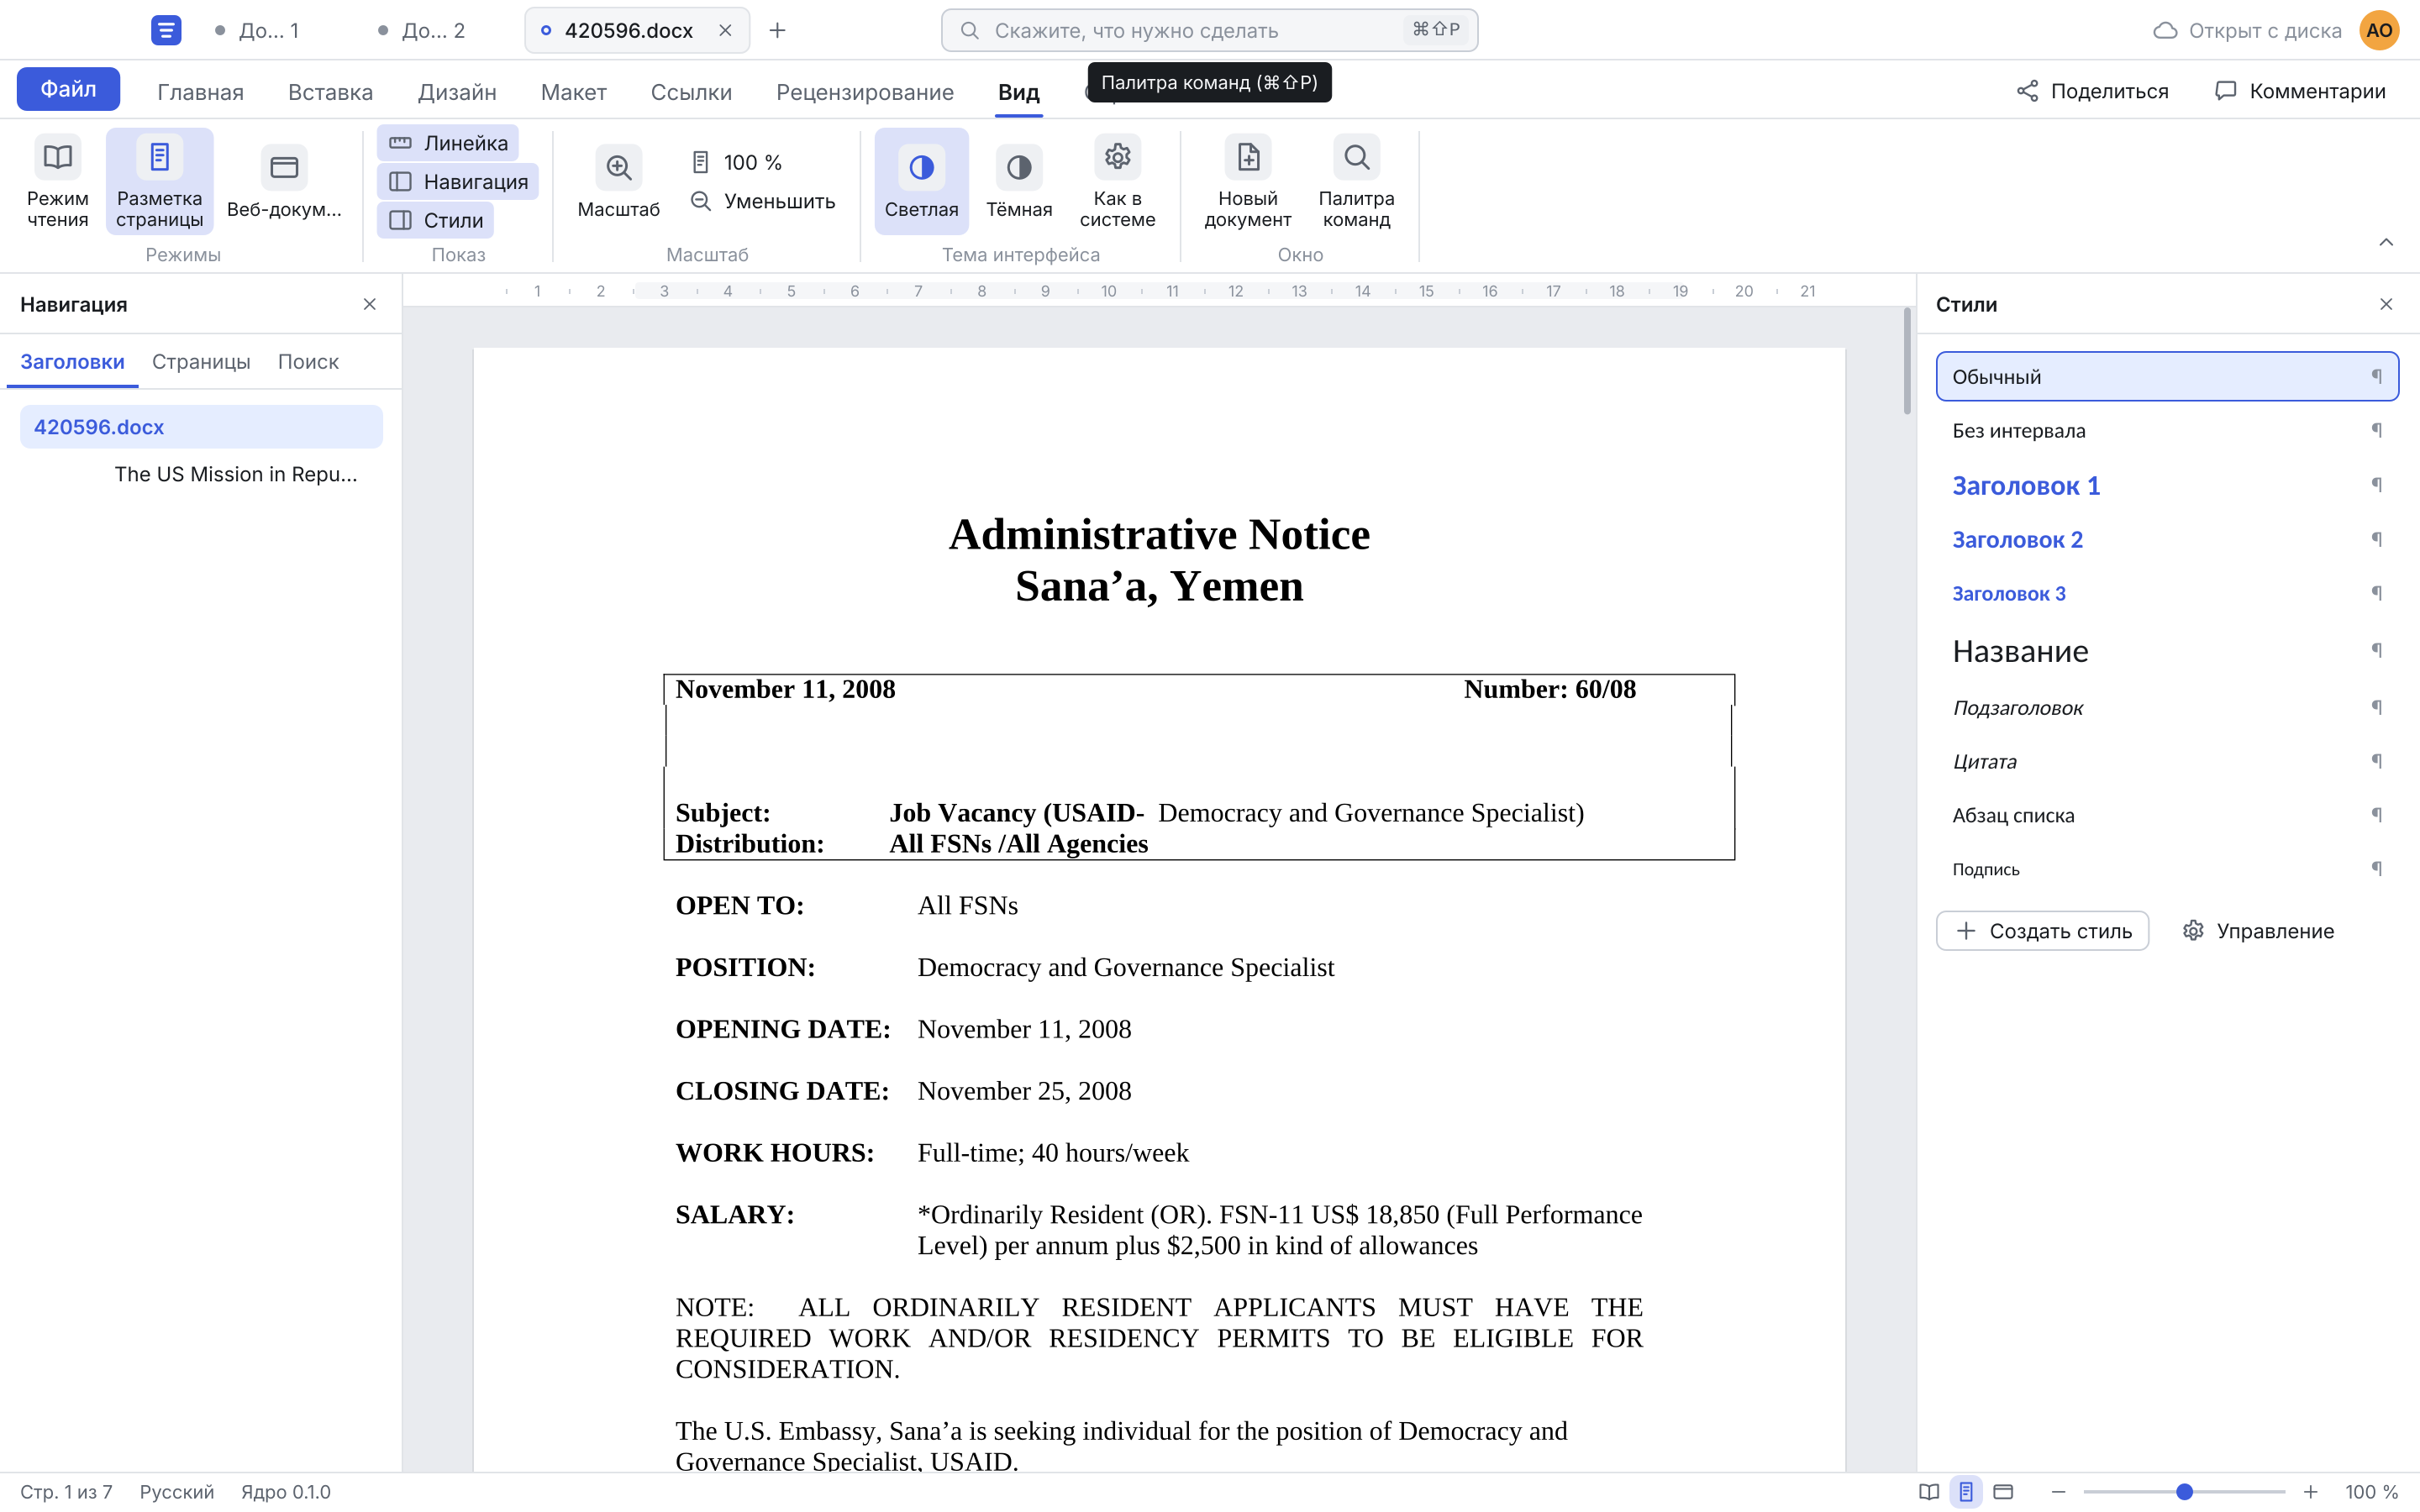Open styles Управление settings

2258,930
